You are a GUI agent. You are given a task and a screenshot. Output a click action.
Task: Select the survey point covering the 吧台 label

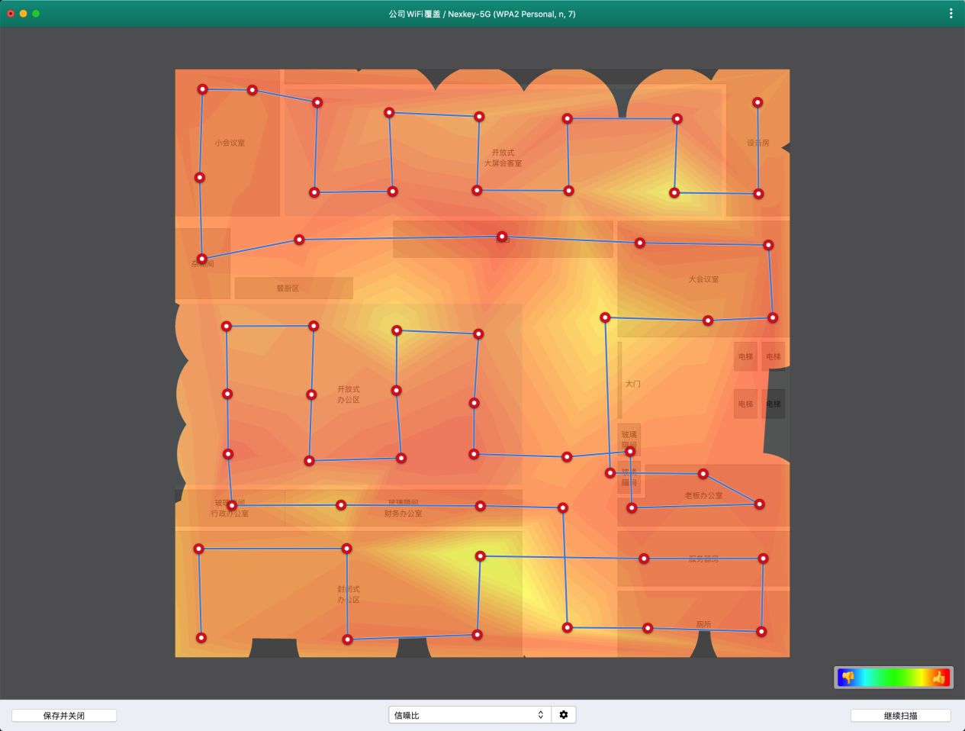(x=502, y=237)
